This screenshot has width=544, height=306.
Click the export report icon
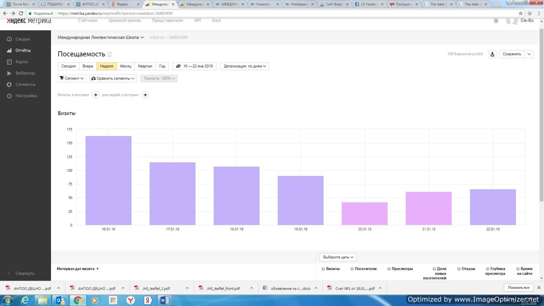click(x=492, y=54)
